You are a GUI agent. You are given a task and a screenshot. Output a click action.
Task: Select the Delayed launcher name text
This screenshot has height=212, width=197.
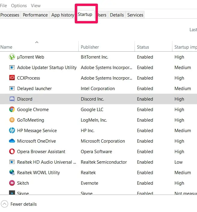[x=34, y=88]
